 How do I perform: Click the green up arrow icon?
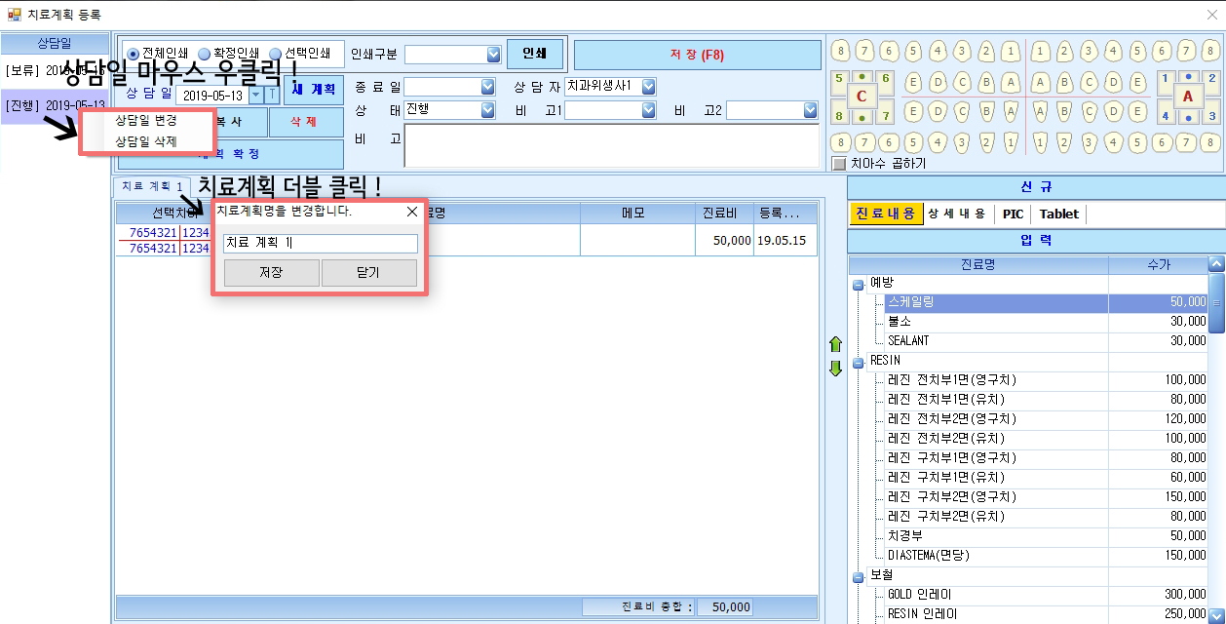pyautogui.click(x=834, y=344)
